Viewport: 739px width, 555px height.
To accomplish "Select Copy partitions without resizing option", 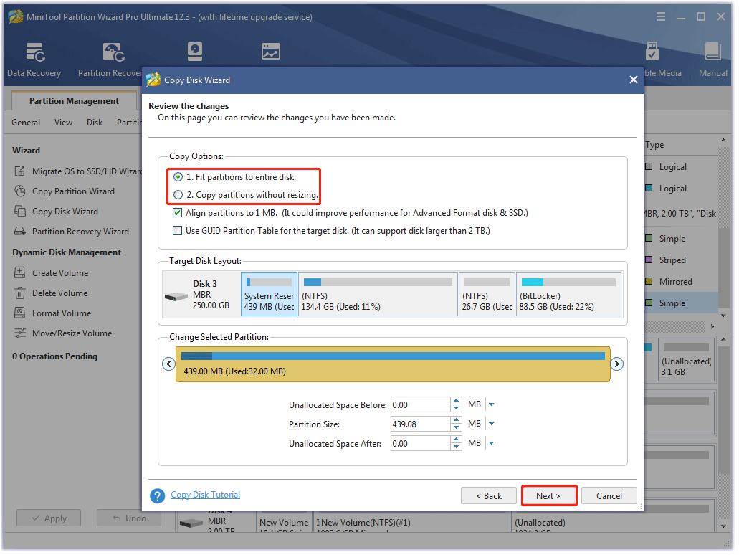I will pyautogui.click(x=178, y=195).
